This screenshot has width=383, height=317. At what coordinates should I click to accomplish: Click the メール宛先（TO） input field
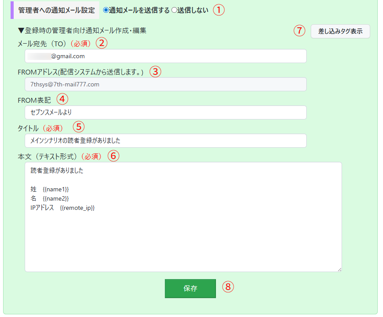click(x=165, y=56)
